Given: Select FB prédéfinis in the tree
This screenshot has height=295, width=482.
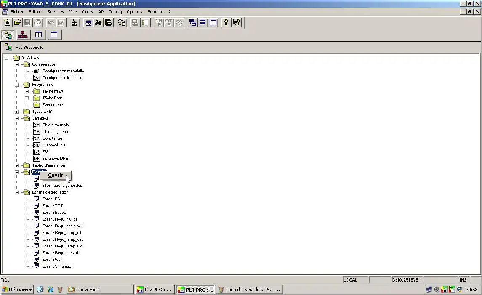Looking at the screenshot, I should coord(54,145).
